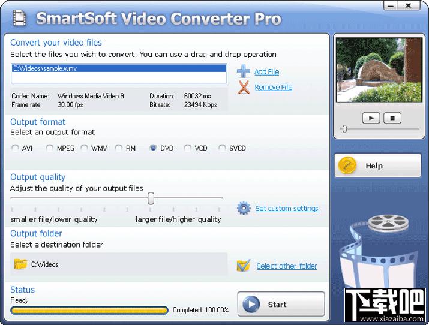Select the WMV output format

pos(84,148)
